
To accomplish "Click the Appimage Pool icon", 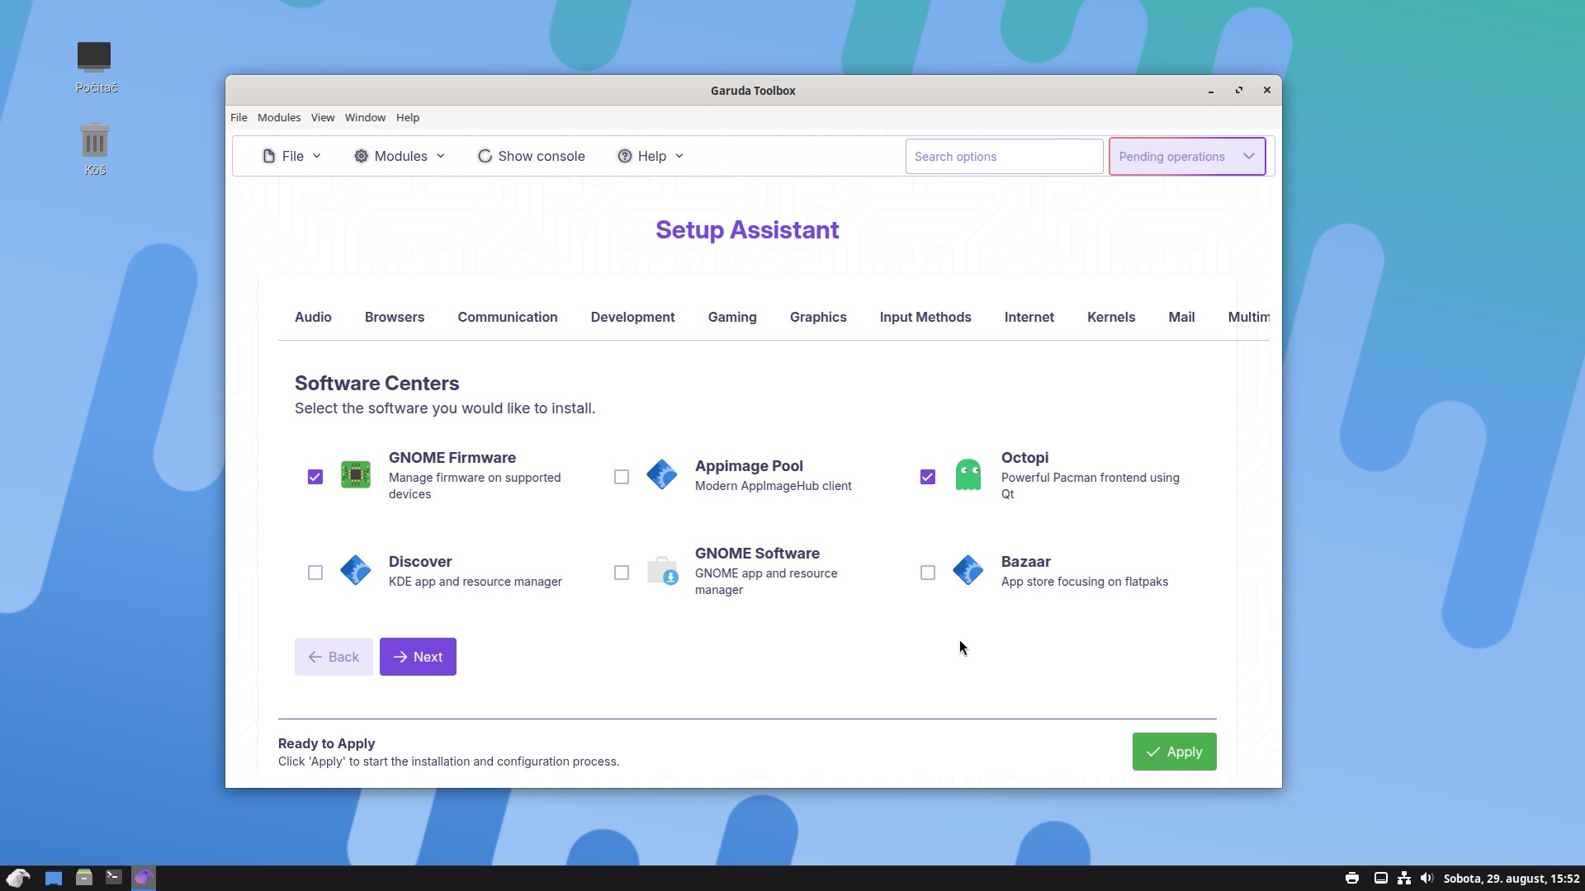I will 662,475.
